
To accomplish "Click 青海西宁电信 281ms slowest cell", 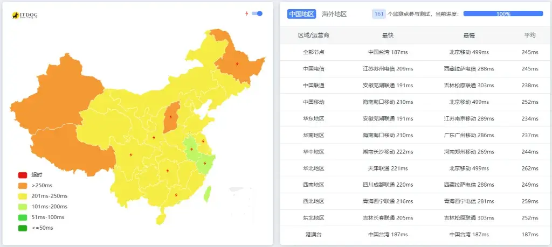I will point(469,201).
